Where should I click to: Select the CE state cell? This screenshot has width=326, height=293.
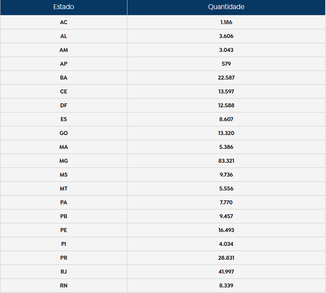click(64, 91)
